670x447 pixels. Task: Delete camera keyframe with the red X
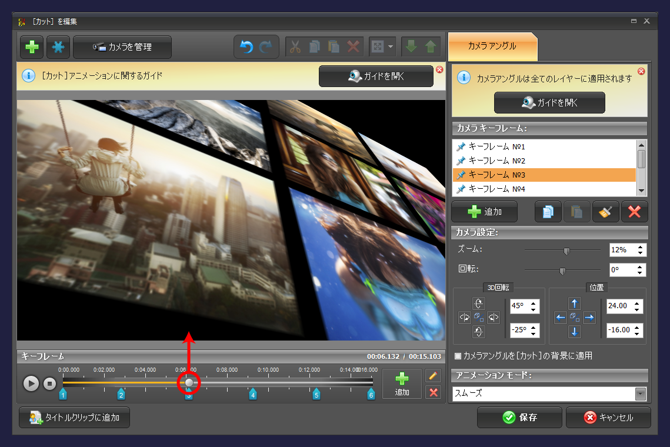[x=634, y=212]
